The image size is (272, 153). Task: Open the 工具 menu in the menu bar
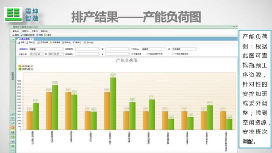click(35, 31)
